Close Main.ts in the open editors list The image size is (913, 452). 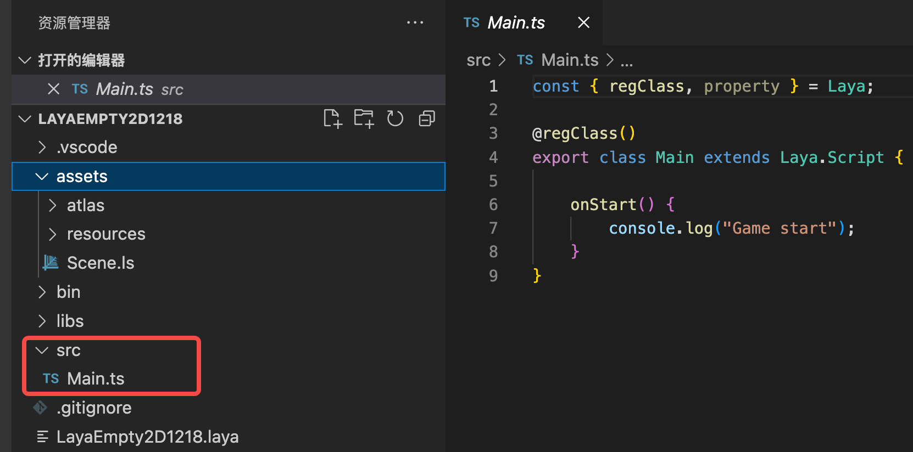point(53,89)
